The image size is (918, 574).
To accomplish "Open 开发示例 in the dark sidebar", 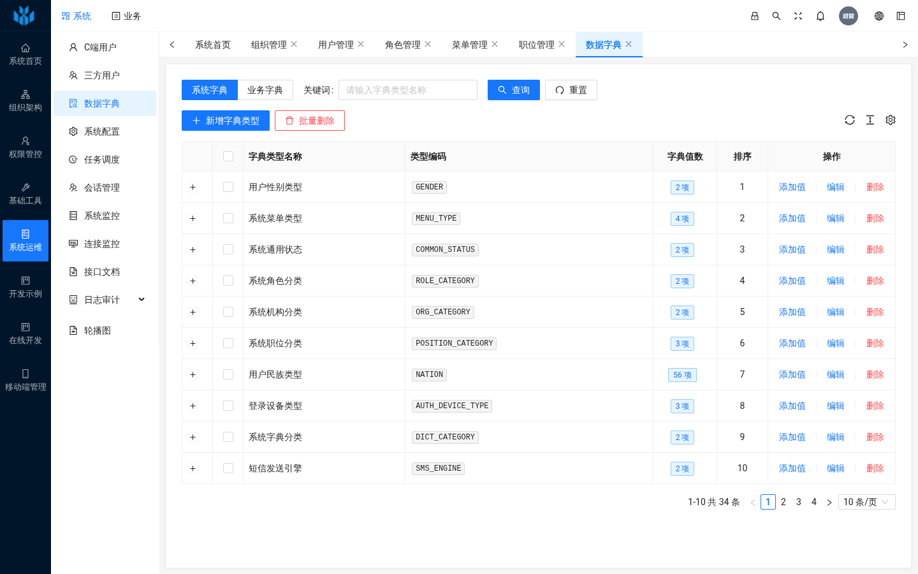I will coord(25,288).
